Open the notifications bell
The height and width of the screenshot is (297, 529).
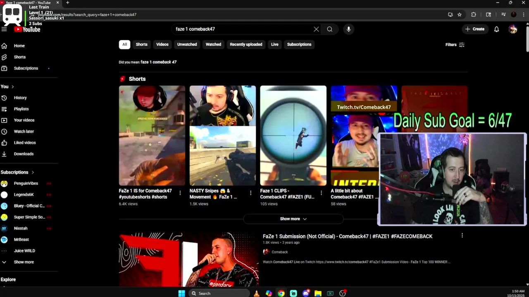coord(497,29)
